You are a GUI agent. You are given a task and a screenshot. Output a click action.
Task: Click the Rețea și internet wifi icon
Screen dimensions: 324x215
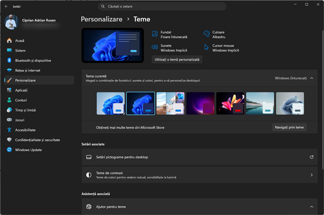click(x=9, y=70)
